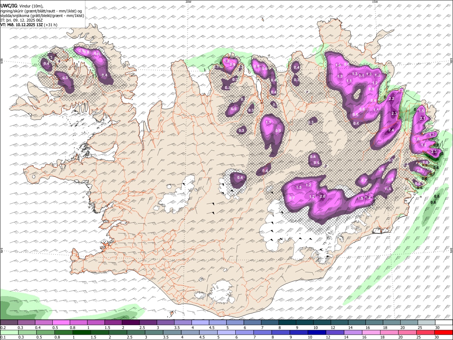
Task: Click the UWC/IG title text
Action: pos(8,6)
